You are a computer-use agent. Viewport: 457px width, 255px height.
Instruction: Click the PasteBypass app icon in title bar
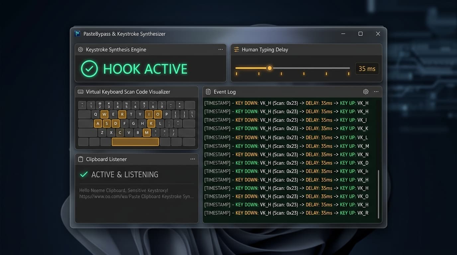pos(77,34)
